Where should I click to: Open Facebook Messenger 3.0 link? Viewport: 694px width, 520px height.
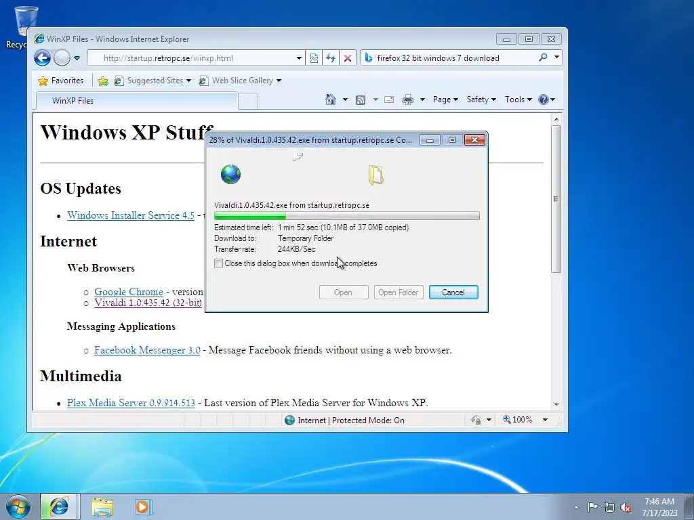[x=147, y=350]
